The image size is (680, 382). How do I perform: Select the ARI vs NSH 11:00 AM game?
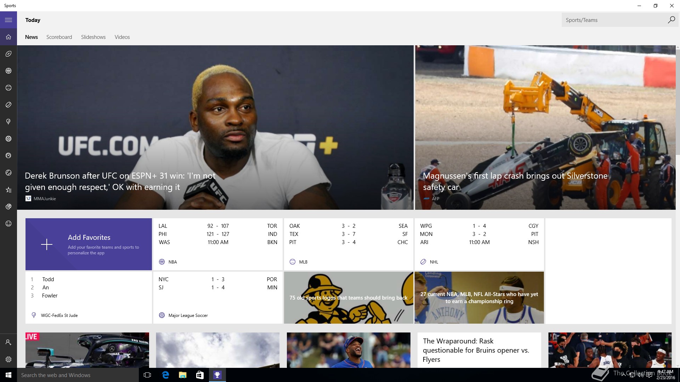pyautogui.click(x=479, y=242)
